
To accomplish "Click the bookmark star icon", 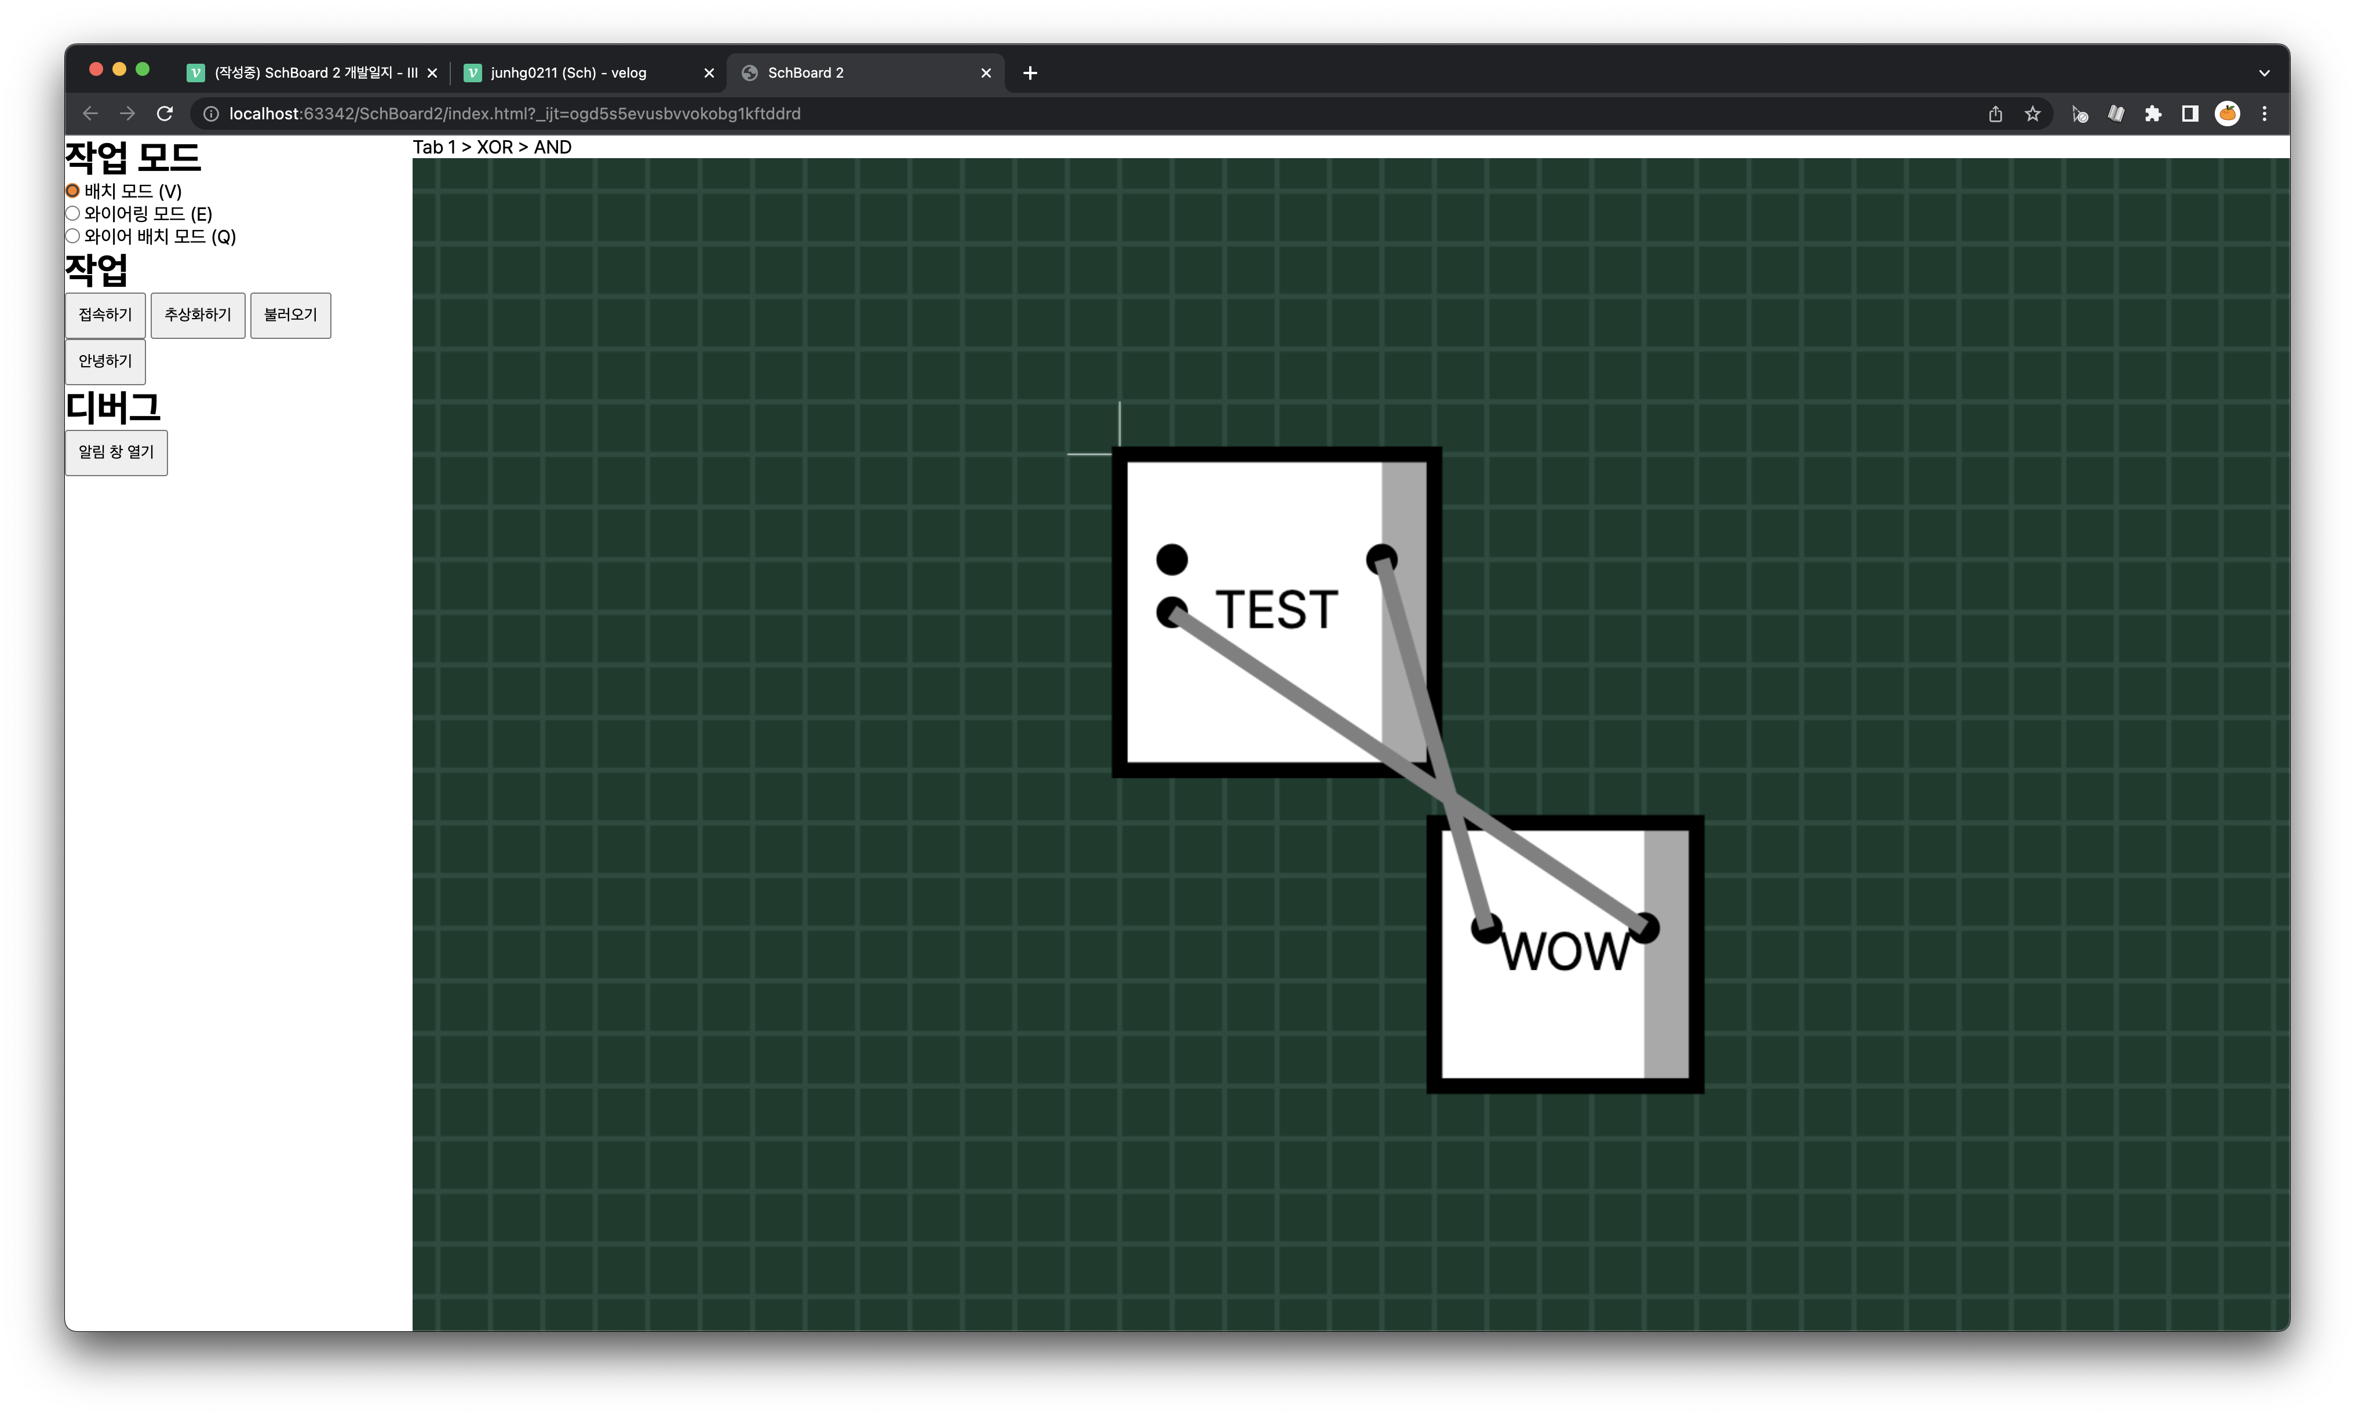I will tap(2032, 114).
